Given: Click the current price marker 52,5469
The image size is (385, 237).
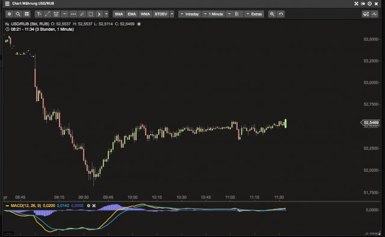Looking at the screenshot, I should tap(370, 123).
